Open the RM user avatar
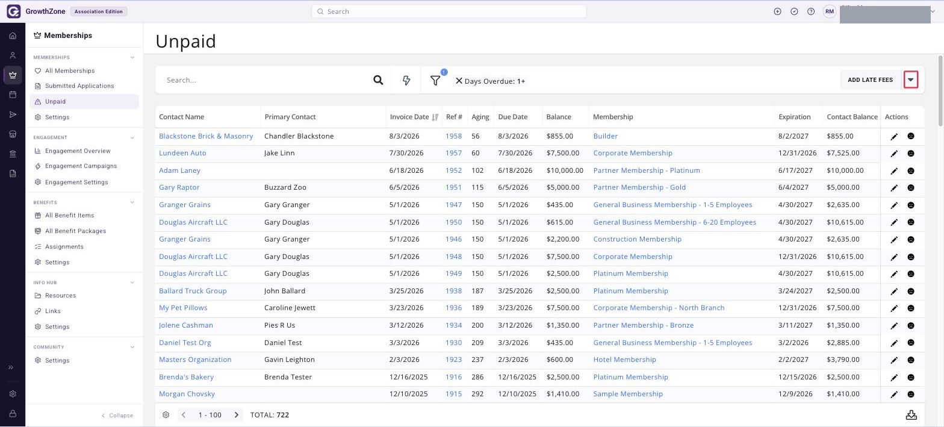The height and width of the screenshot is (427, 944). coord(830,11)
